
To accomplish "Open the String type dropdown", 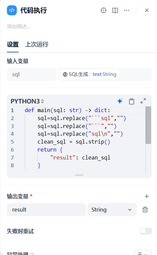I will (x=112, y=210).
